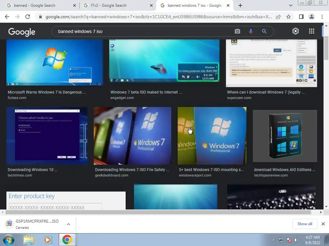Image resolution: width=329 pixels, height=246 pixels.
Task: Open Chrome taskbar button
Action: coord(67,240)
